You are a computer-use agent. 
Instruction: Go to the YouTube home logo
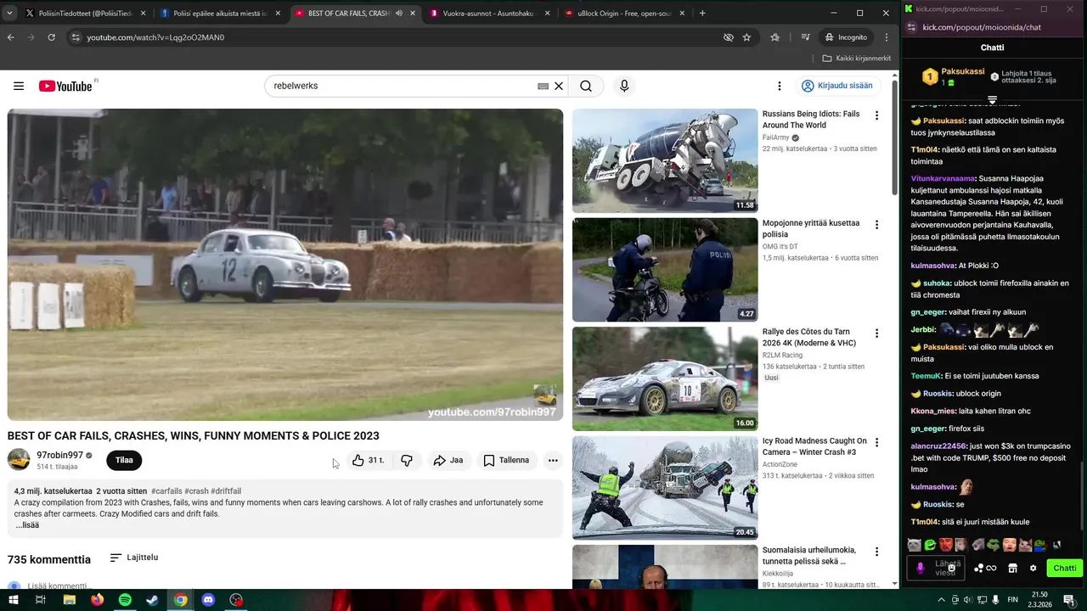(65, 86)
